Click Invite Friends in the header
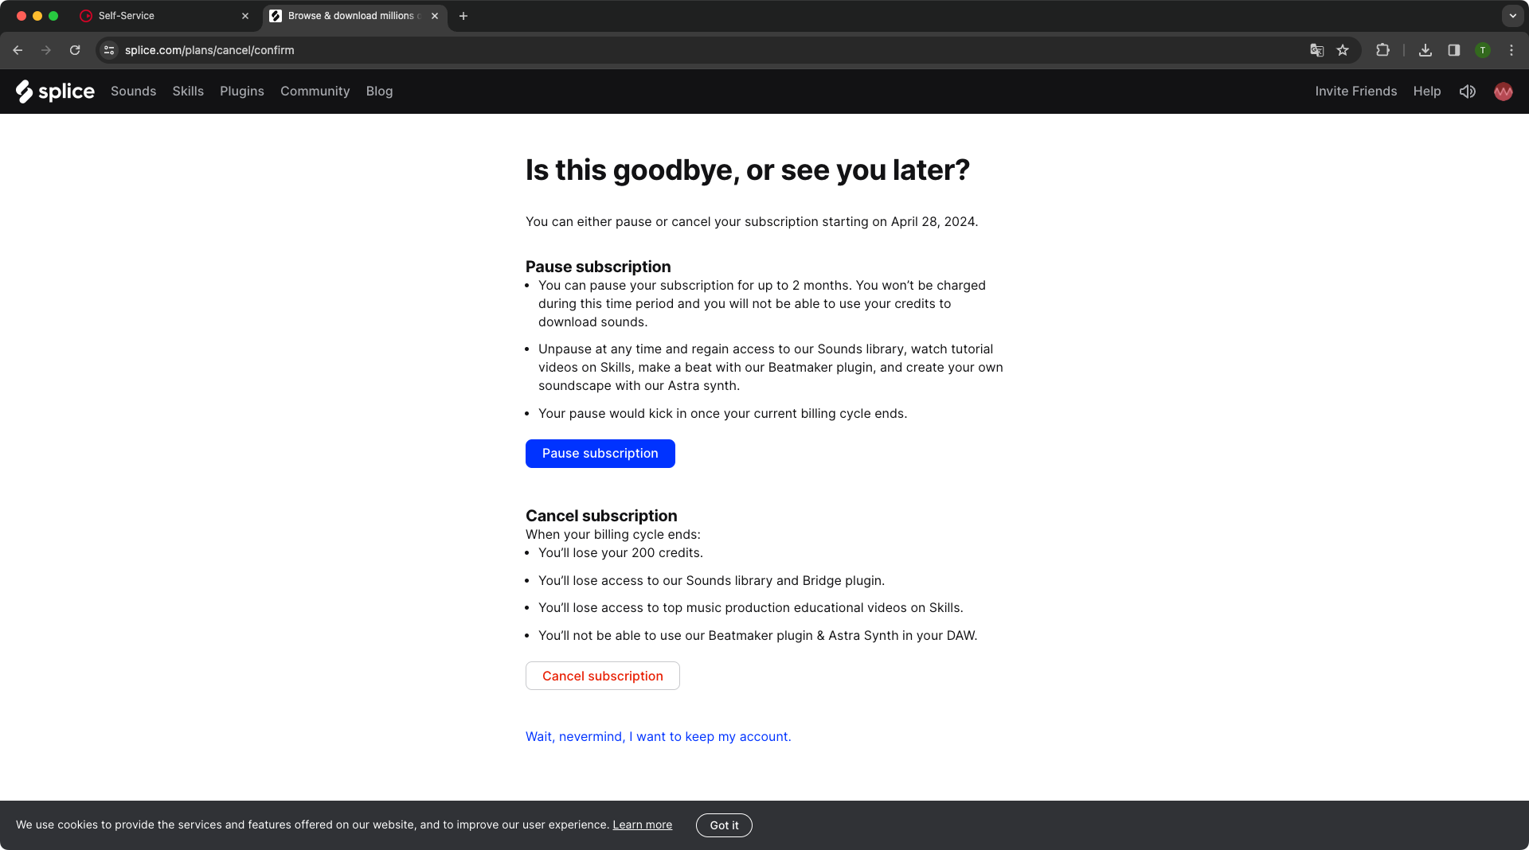Viewport: 1529px width, 850px height. click(x=1355, y=92)
